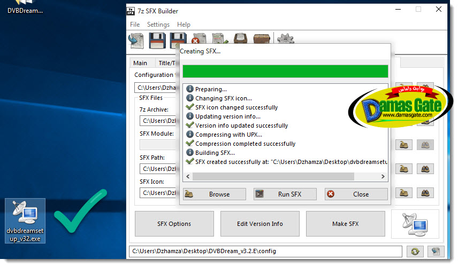Close the 7z SFX Builder window
458x267 pixels.
438,9
